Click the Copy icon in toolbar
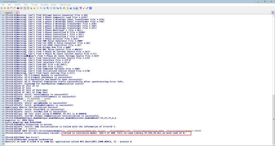This screenshot has height=146, width=275. point(41,8)
